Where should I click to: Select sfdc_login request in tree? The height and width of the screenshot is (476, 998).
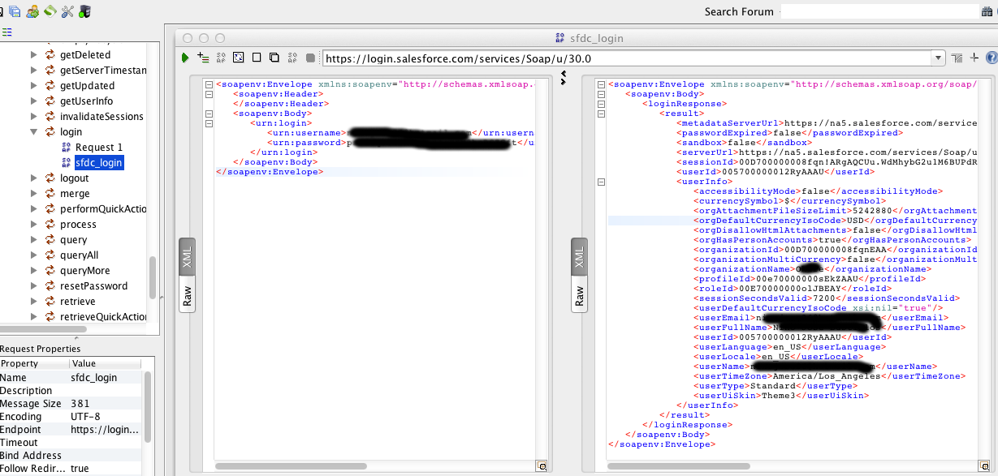(99, 163)
